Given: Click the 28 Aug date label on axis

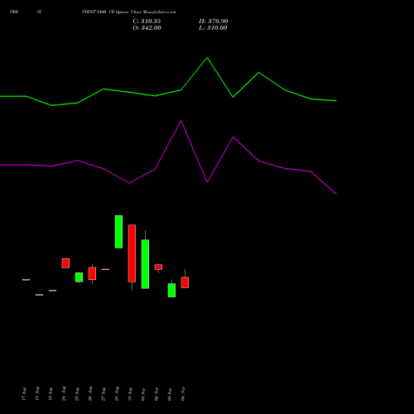Looking at the screenshot, I should (117, 394).
